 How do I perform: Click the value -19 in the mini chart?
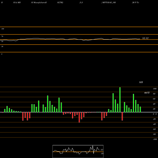(x=102, y=154)
